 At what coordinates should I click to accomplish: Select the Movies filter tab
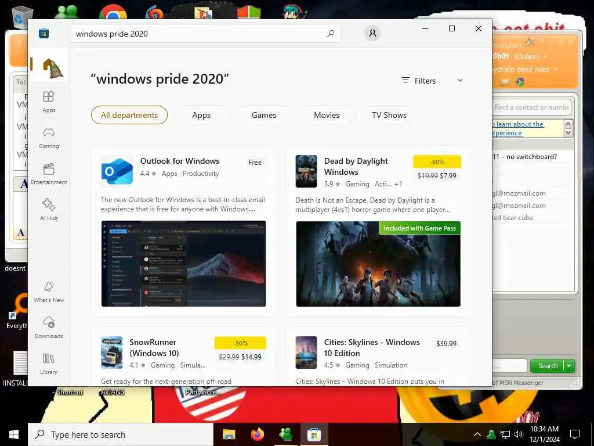(327, 115)
